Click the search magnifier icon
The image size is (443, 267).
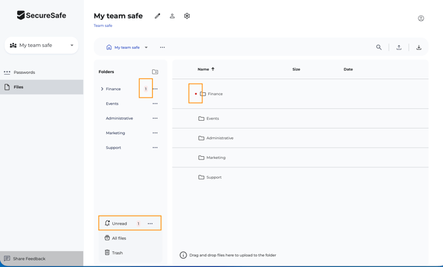point(379,47)
